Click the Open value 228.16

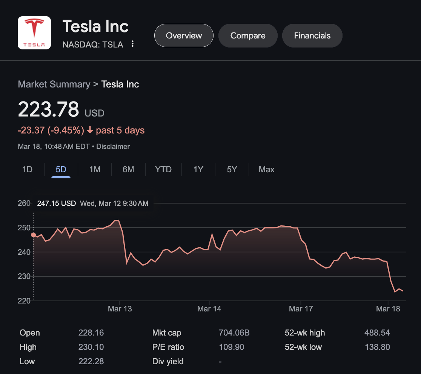(x=91, y=333)
